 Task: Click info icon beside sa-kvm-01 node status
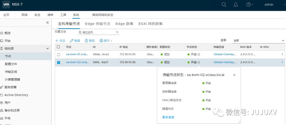coord(199,55)
